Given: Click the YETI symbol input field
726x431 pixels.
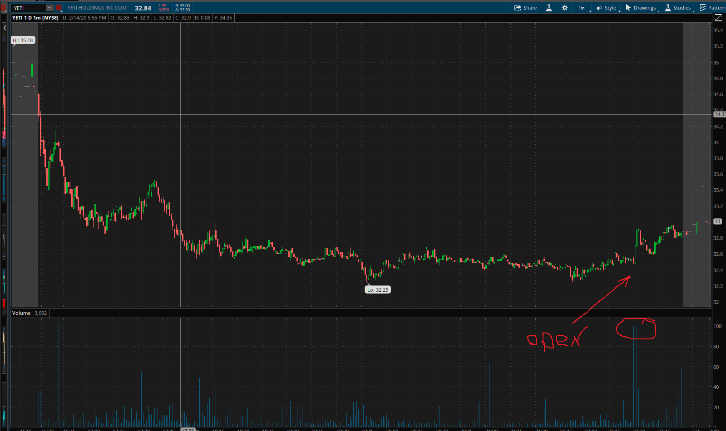Looking at the screenshot, I should pos(29,8).
